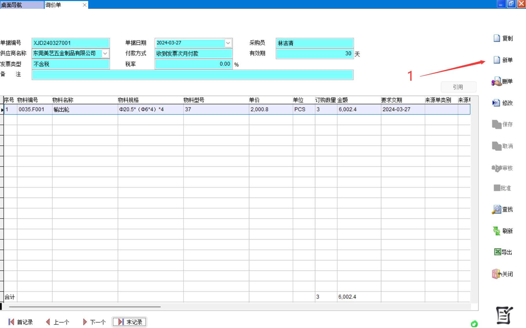
Task: Click the 备注 remarks input field
Action: (x=193, y=75)
